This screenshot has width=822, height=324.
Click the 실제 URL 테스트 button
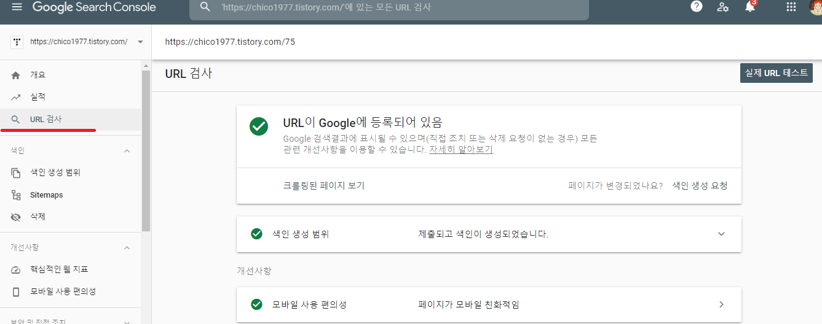tap(777, 72)
